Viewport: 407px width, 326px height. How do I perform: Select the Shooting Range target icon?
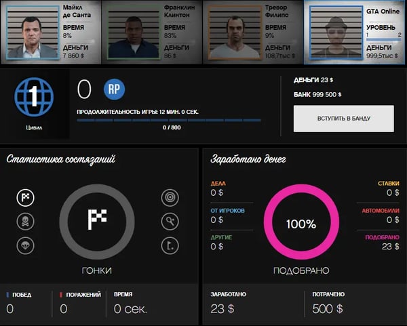coord(170,197)
